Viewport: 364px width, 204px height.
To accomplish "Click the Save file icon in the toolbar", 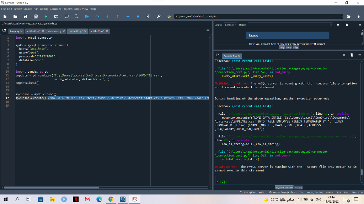I will (25, 16).
